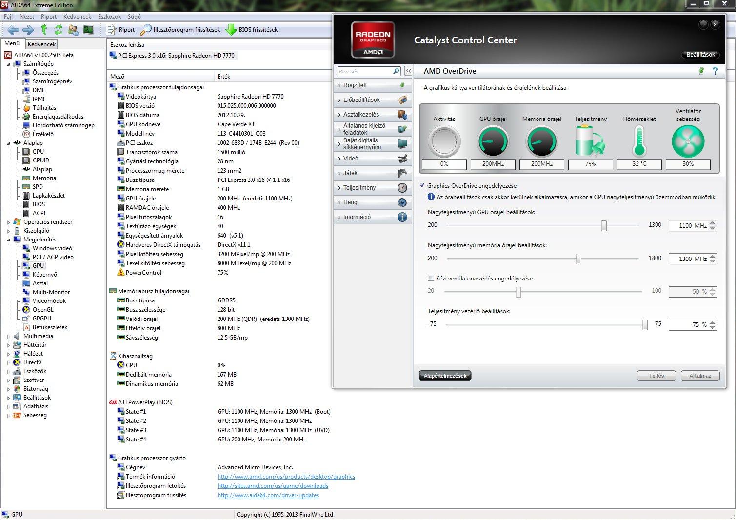Increase the 1300 MHz memory clock stepper

point(713,256)
